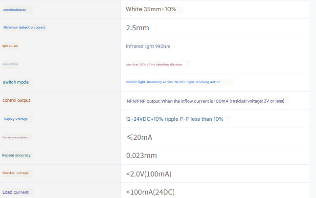Select the <2.0V(100mA) value
Image resolution: width=316 pixels, height=198 pixels.
click(149, 174)
